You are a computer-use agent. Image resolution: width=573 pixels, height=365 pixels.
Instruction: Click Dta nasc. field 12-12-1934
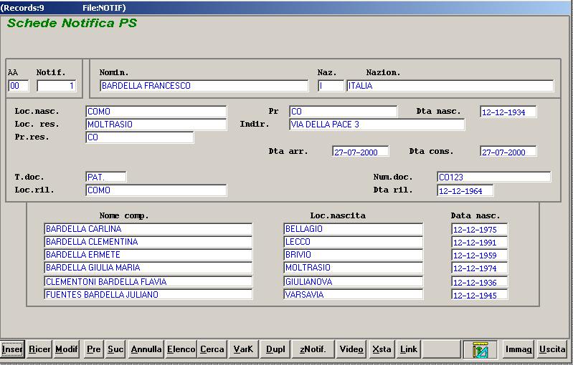click(x=508, y=112)
